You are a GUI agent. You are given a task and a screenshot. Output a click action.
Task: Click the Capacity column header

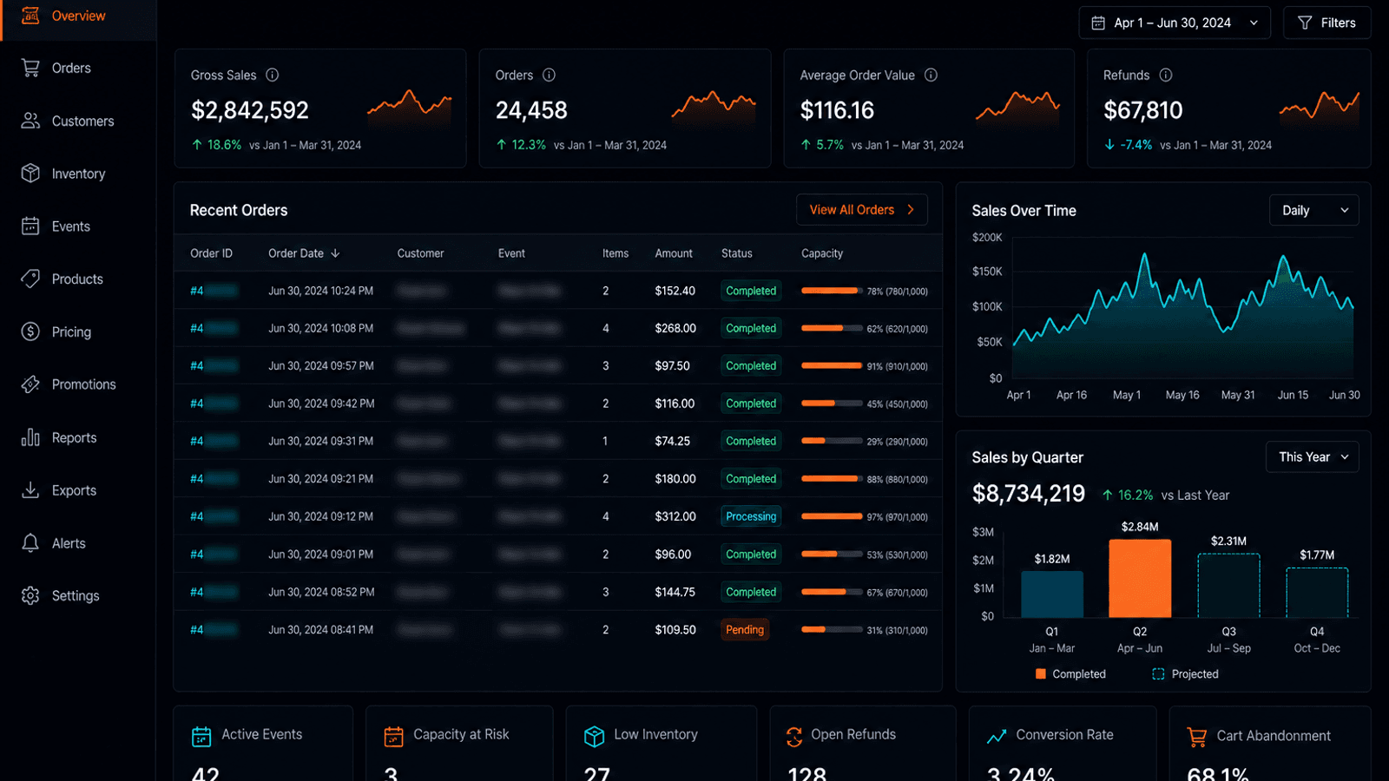(822, 253)
